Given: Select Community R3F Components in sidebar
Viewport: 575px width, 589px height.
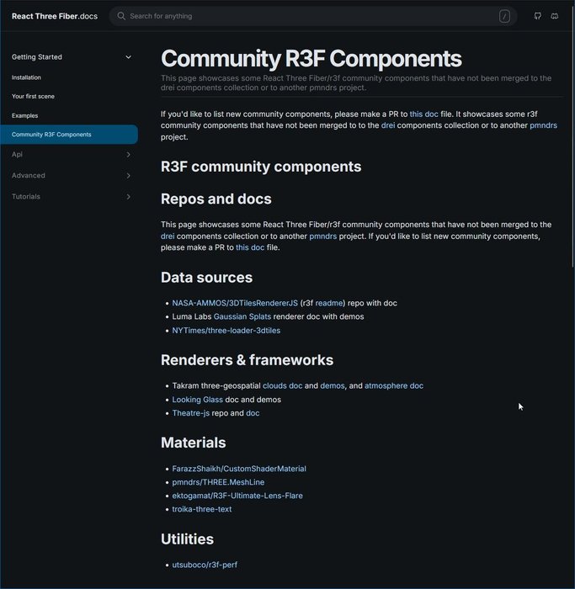Looking at the screenshot, I should click(x=51, y=135).
